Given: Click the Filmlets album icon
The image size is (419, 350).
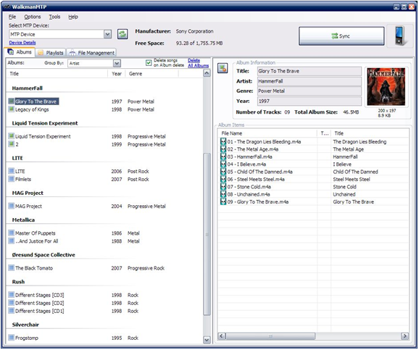Looking at the screenshot, I should 11,179.
